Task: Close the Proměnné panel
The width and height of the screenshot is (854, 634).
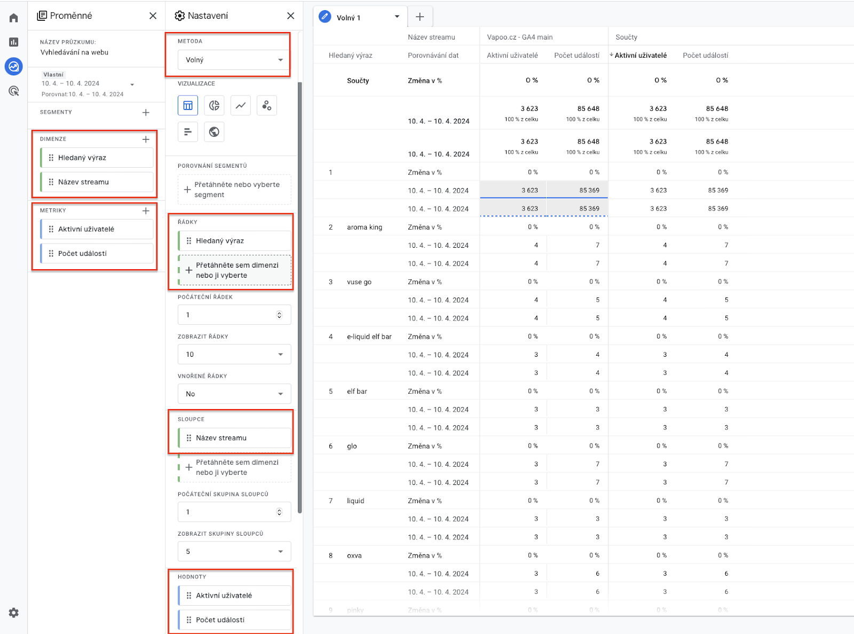Action: (153, 16)
